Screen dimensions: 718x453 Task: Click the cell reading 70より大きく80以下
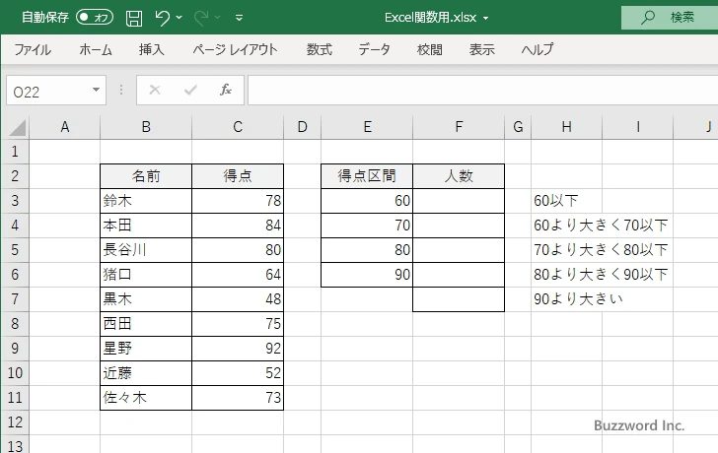pyautogui.click(x=601, y=250)
